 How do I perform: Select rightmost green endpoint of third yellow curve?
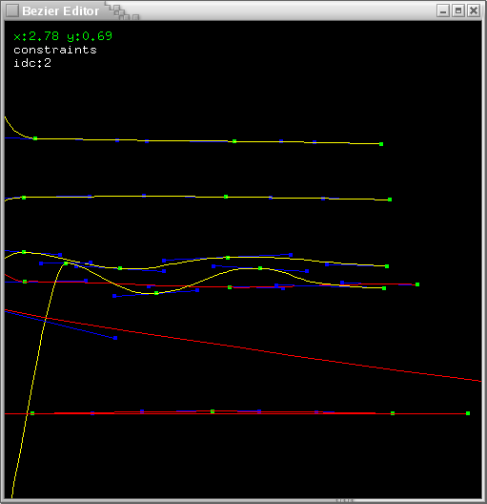pyautogui.click(x=387, y=266)
